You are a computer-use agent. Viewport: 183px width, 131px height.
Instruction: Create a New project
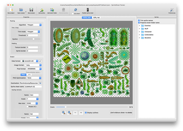11,11
